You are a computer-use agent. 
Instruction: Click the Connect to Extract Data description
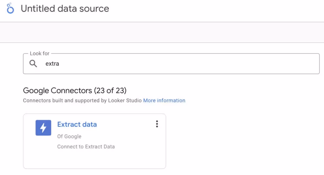click(86, 147)
